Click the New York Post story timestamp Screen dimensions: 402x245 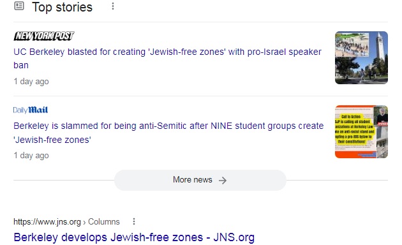coord(31,82)
